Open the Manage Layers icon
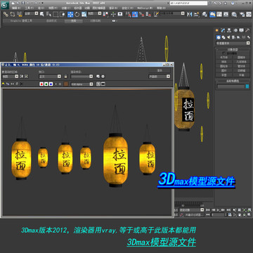The height and width of the screenshot is (253, 253). pyautogui.click(x=205, y=14)
